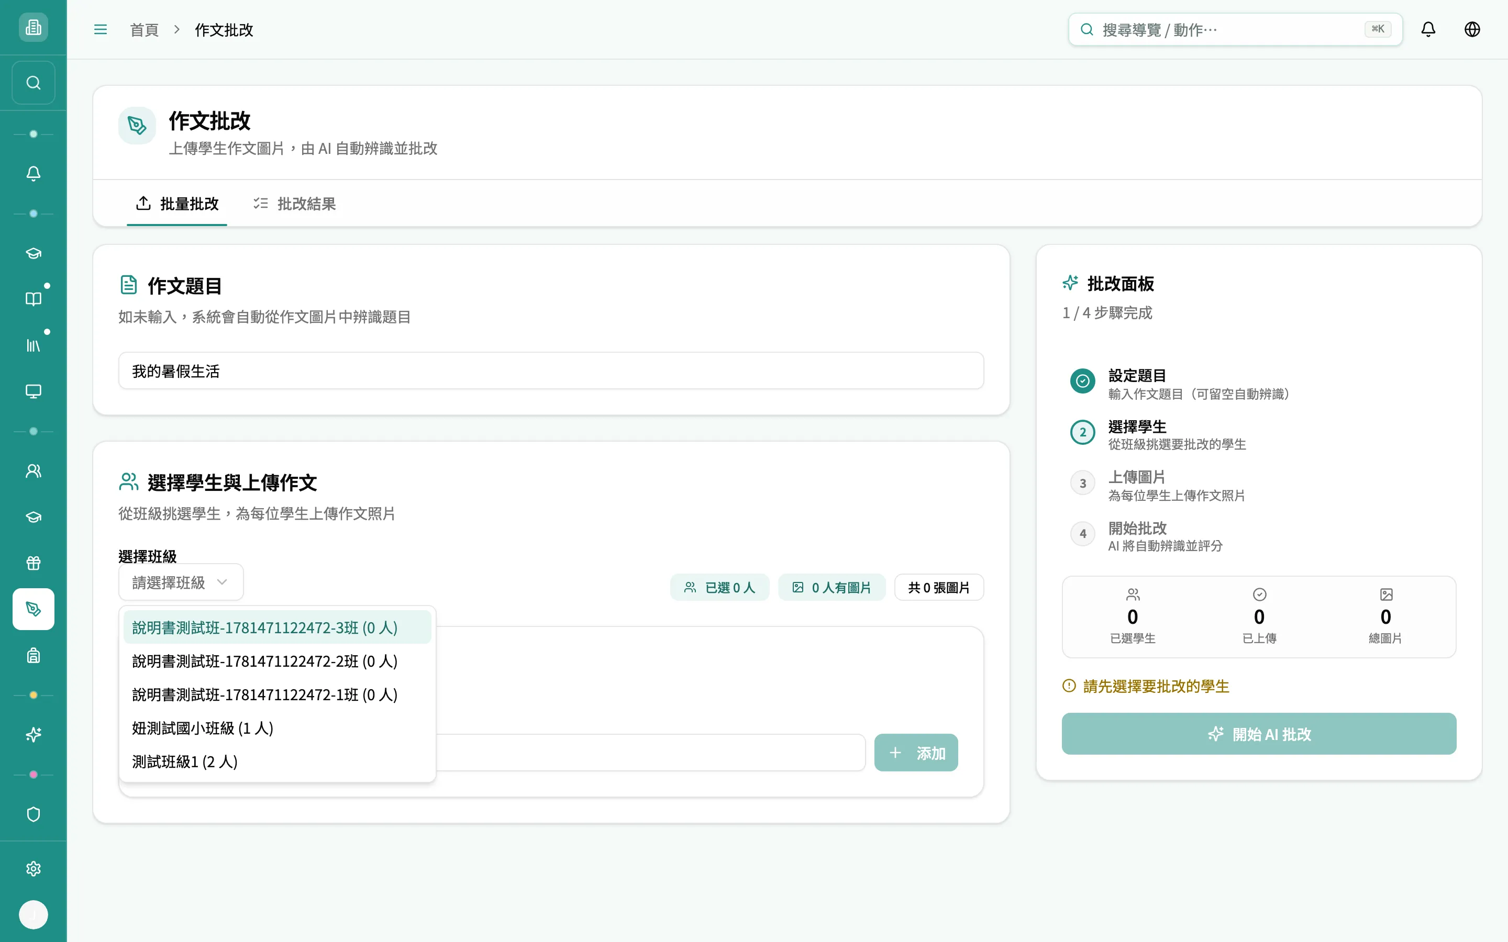Focus the 搜尋導覽 search field

1235,29
